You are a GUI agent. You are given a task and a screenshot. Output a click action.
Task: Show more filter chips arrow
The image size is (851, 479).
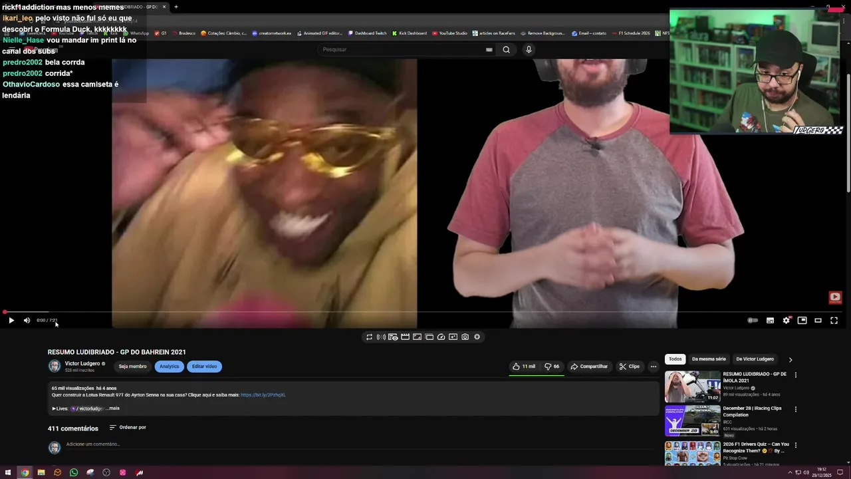point(790,360)
